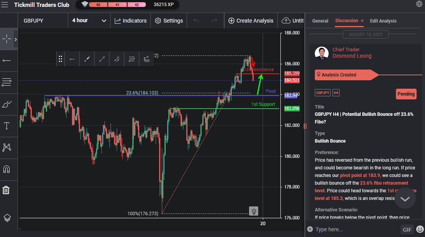Click the globe language icon
Screen dimensions: 425x237
[x=419, y=4]
